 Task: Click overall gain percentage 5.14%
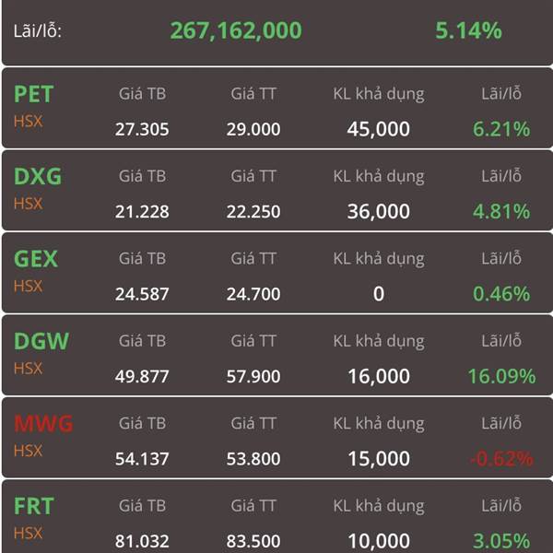tap(468, 30)
